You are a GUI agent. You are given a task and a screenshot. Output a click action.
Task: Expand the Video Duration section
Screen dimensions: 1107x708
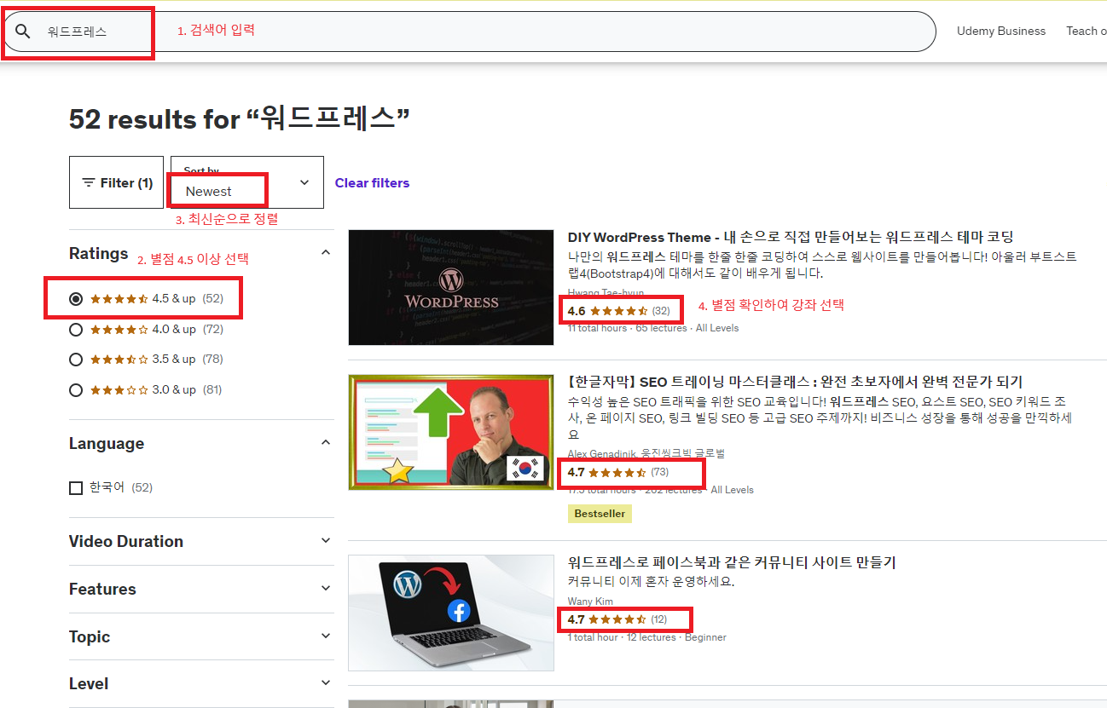(200, 541)
